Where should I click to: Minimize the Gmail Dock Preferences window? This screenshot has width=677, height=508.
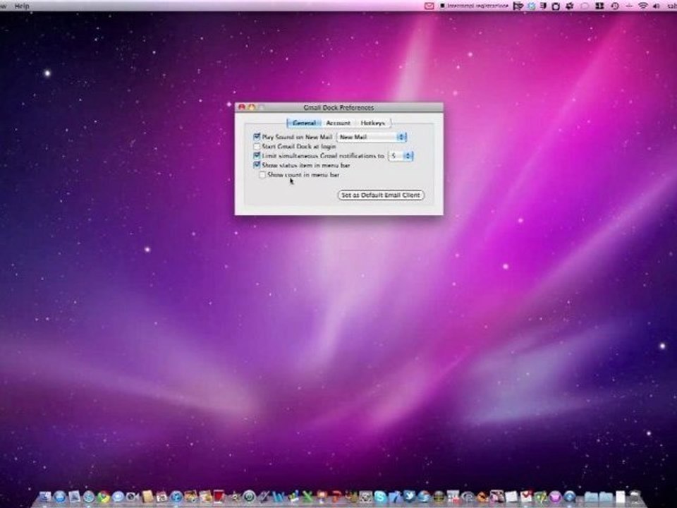(251, 107)
